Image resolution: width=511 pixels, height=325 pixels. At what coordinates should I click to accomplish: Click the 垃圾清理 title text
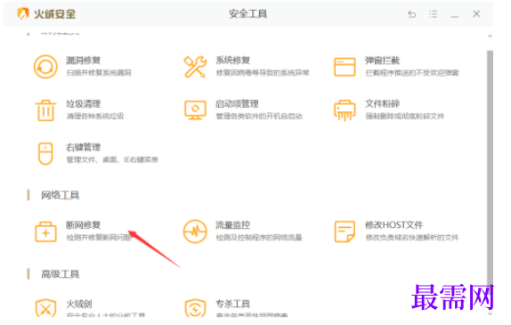pyautogui.click(x=84, y=104)
